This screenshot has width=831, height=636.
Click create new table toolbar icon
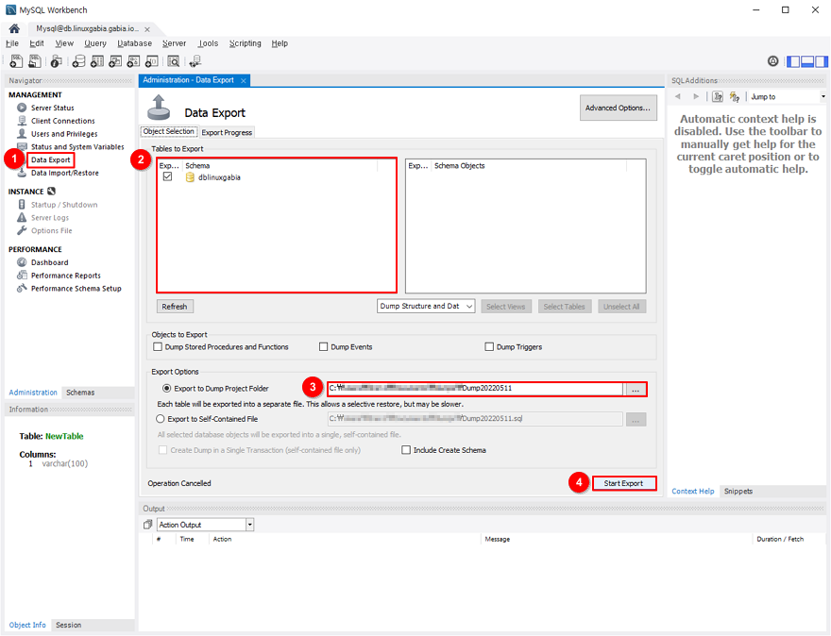click(x=97, y=61)
